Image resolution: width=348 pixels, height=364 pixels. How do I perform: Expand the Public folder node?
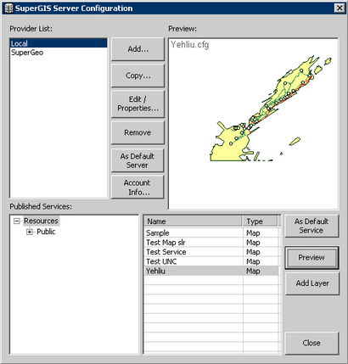point(30,232)
